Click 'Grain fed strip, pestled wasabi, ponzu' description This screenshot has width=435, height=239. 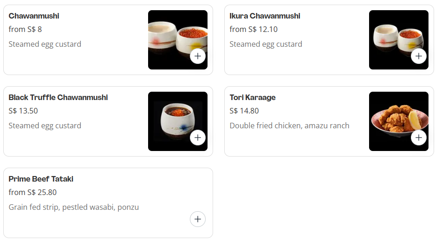[x=73, y=207]
